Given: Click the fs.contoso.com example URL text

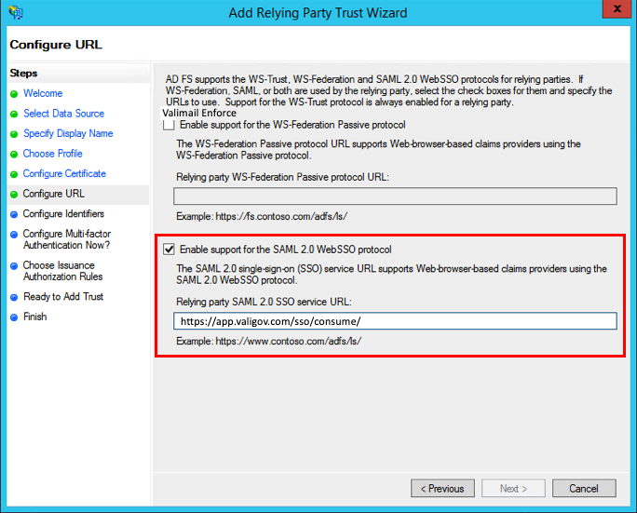Looking at the screenshot, I should [x=281, y=216].
